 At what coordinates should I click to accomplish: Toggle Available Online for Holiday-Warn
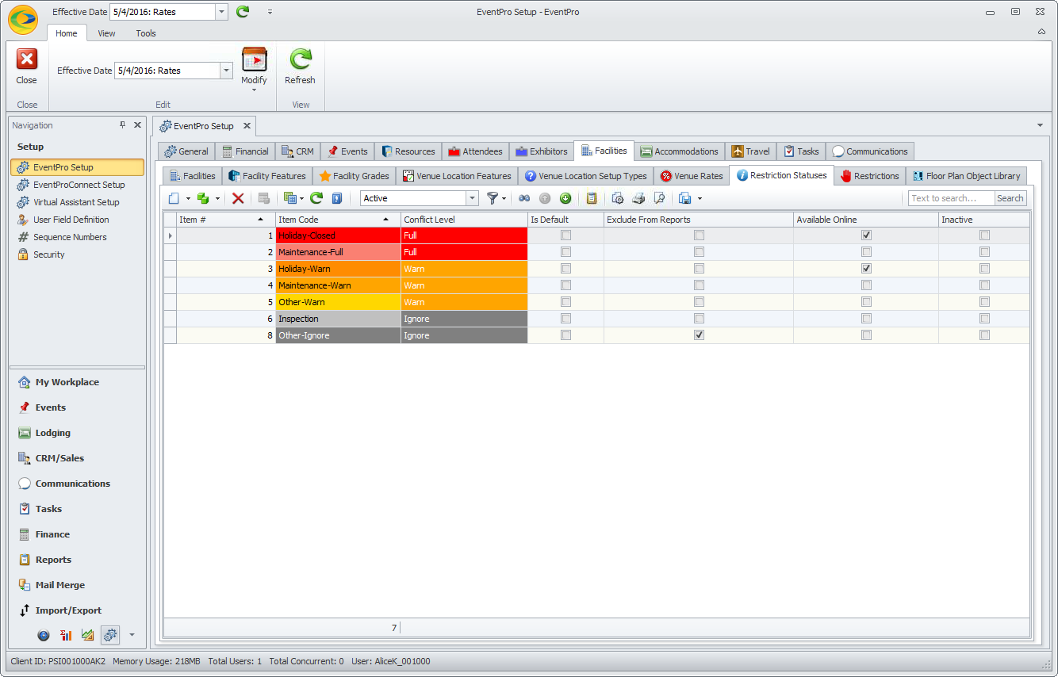tap(866, 269)
